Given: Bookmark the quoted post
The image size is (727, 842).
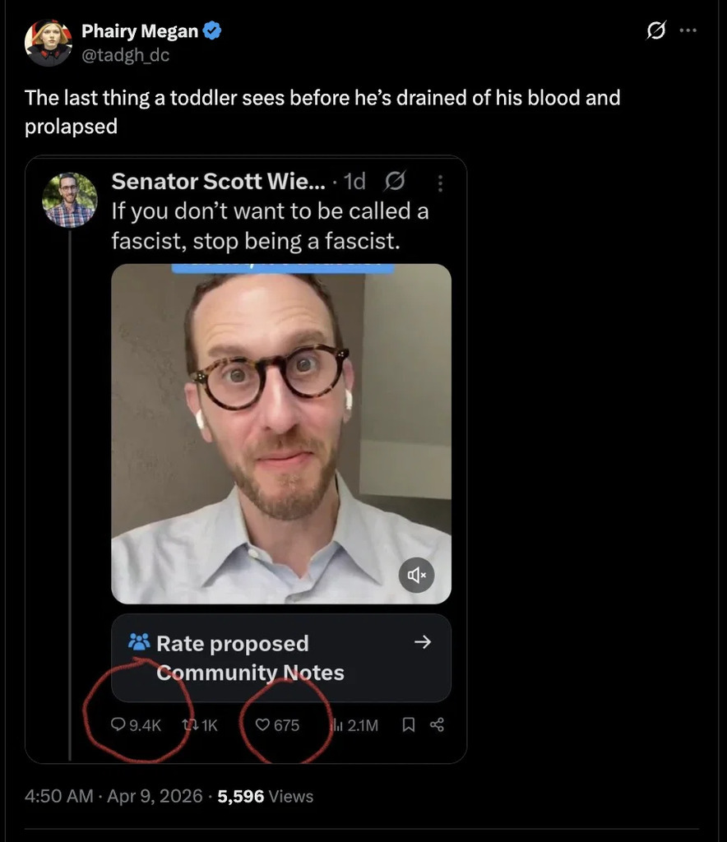Looking at the screenshot, I should click(x=408, y=725).
